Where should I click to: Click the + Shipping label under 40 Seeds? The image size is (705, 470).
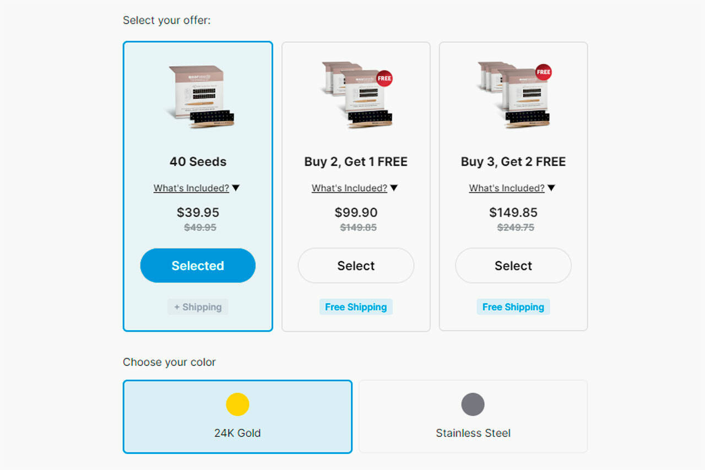(198, 307)
